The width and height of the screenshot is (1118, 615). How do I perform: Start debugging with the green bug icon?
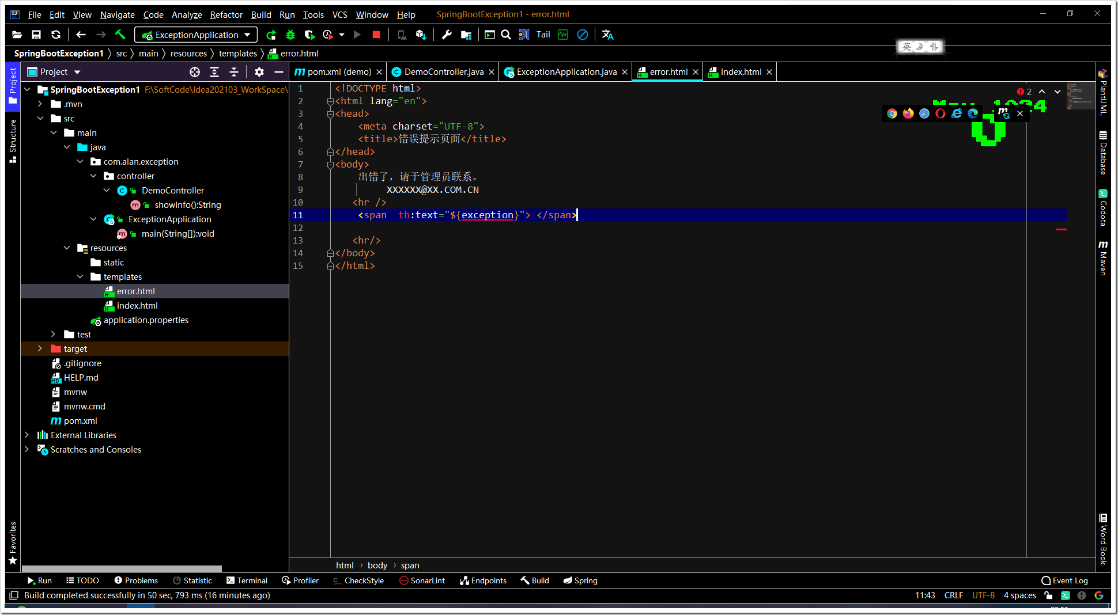(x=290, y=35)
